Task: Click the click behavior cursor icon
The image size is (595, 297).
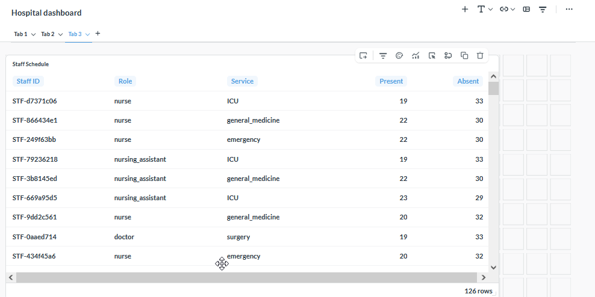Action: tap(432, 56)
